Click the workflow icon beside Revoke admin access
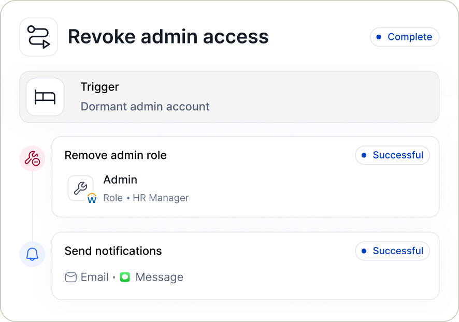The image size is (459, 322). coord(39,37)
